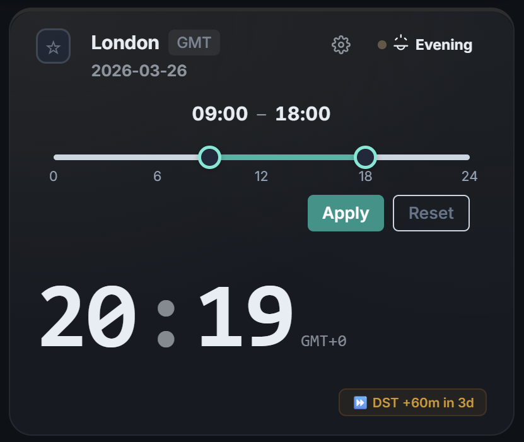Toggle the DST +60m in 3d notification badge
524x442 pixels.
pyautogui.click(x=412, y=402)
